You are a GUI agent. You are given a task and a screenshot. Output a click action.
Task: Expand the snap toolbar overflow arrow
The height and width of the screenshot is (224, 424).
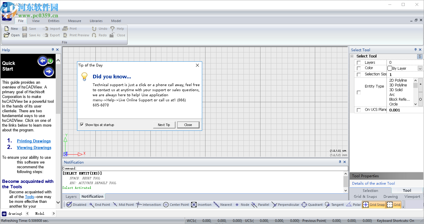point(403,206)
